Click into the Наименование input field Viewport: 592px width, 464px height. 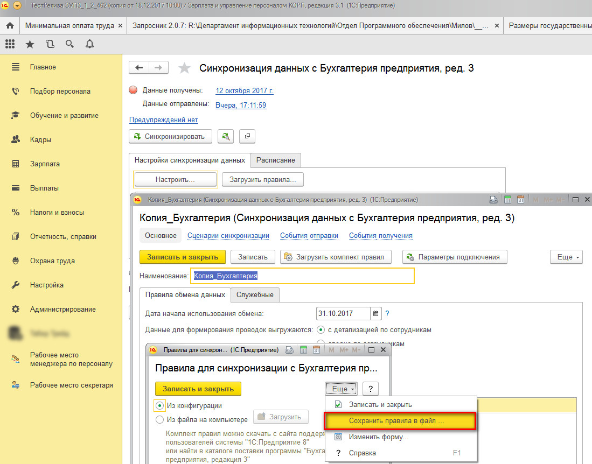(302, 276)
